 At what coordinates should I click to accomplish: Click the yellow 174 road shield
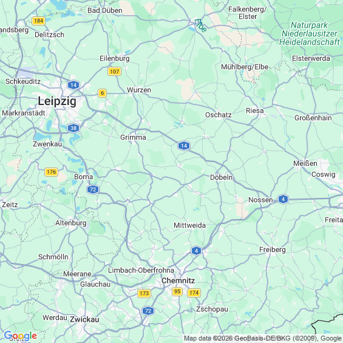point(194,293)
